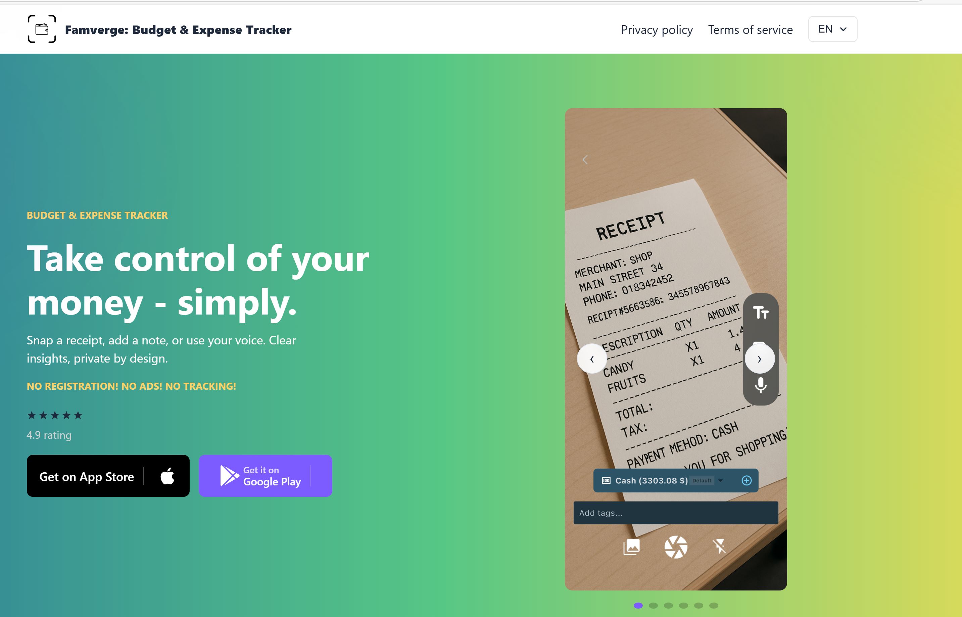Click Get on App Store button
This screenshot has width=962, height=617.
click(108, 476)
